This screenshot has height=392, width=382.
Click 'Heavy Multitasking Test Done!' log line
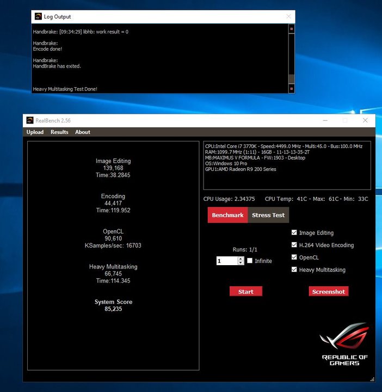coord(65,89)
